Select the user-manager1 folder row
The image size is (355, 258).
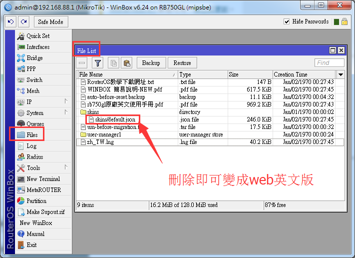(210, 134)
